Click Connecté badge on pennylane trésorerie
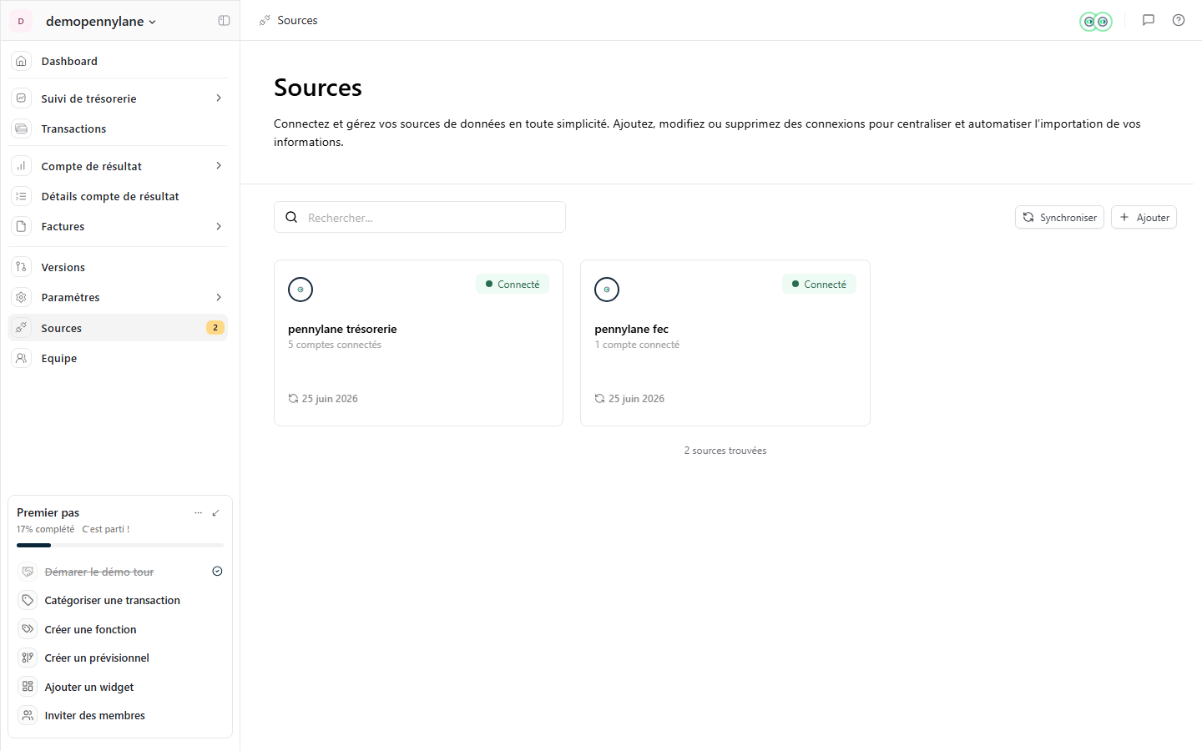1202x751 pixels. (x=513, y=284)
